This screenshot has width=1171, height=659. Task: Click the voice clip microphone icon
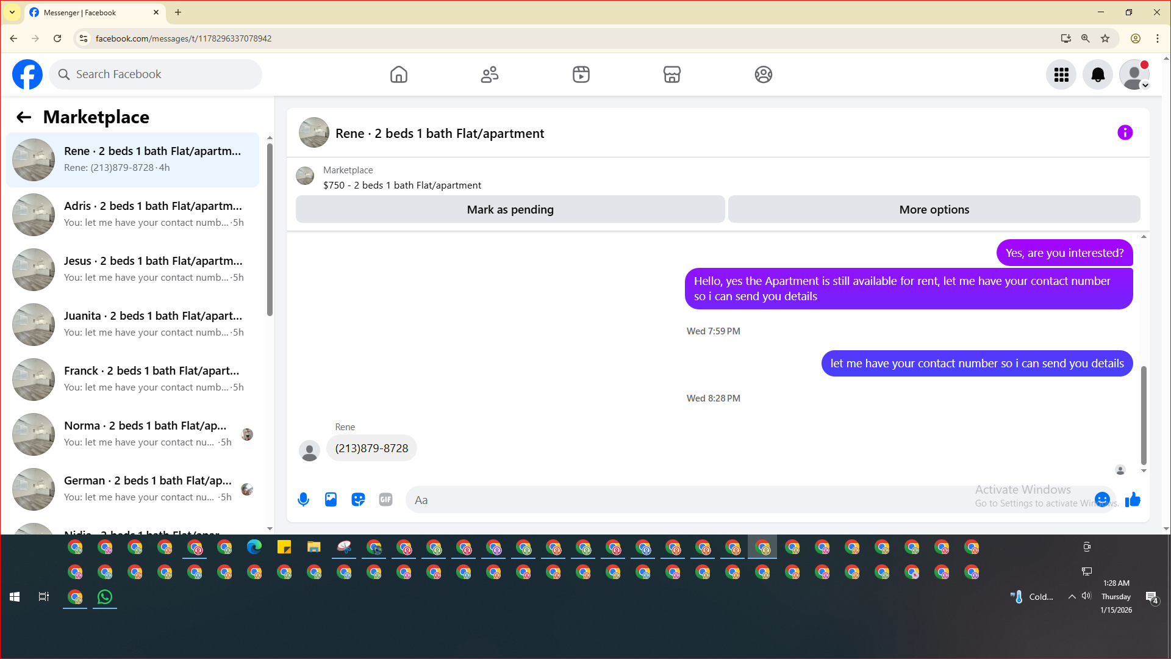tap(303, 500)
